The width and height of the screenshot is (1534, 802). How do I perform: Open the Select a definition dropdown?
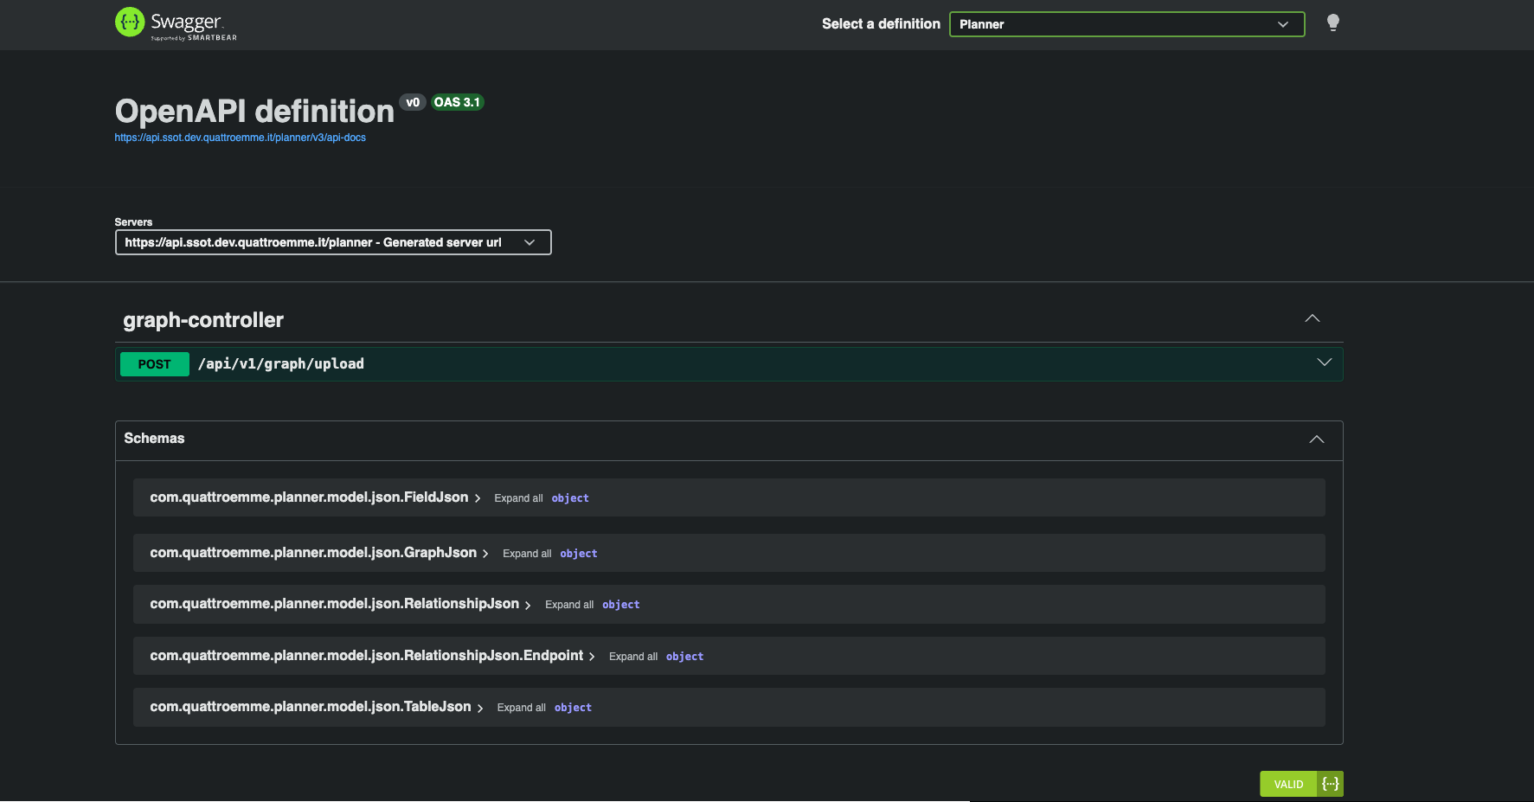tap(1126, 23)
